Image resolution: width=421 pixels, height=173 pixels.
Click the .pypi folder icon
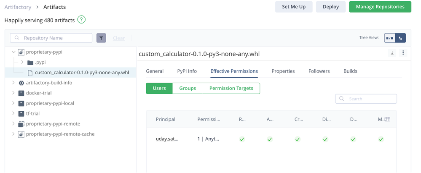(30, 63)
